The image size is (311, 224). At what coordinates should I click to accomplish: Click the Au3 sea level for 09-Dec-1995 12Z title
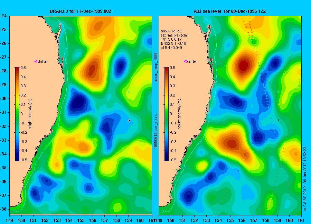click(x=230, y=11)
